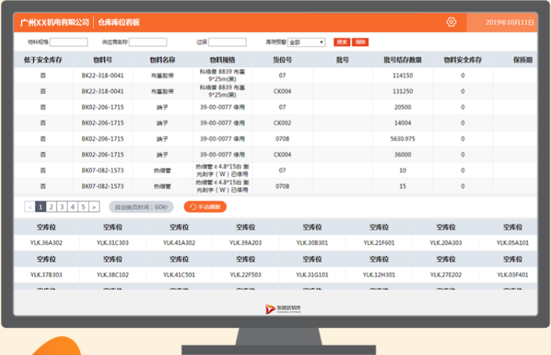Click location 0708 in the 5630.975 row
The image size is (551, 355).
coord(282,138)
